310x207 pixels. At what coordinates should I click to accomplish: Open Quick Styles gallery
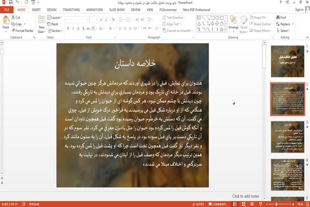click(x=244, y=24)
